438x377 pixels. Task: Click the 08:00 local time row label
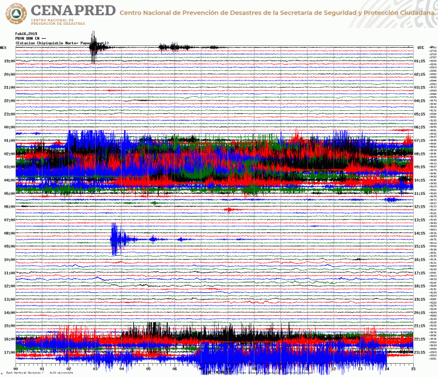8,234
